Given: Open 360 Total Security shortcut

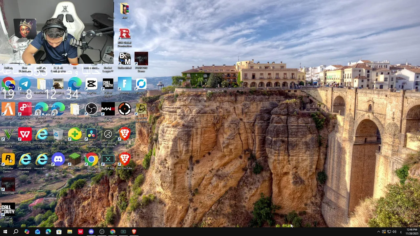Looking at the screenshot, I should point(75,138).
